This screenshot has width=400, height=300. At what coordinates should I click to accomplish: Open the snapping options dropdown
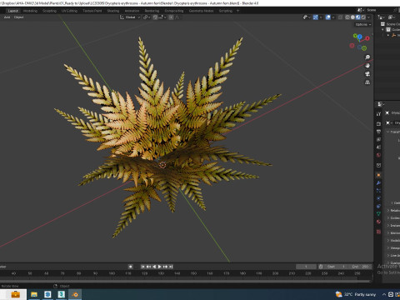click(162, 17)
